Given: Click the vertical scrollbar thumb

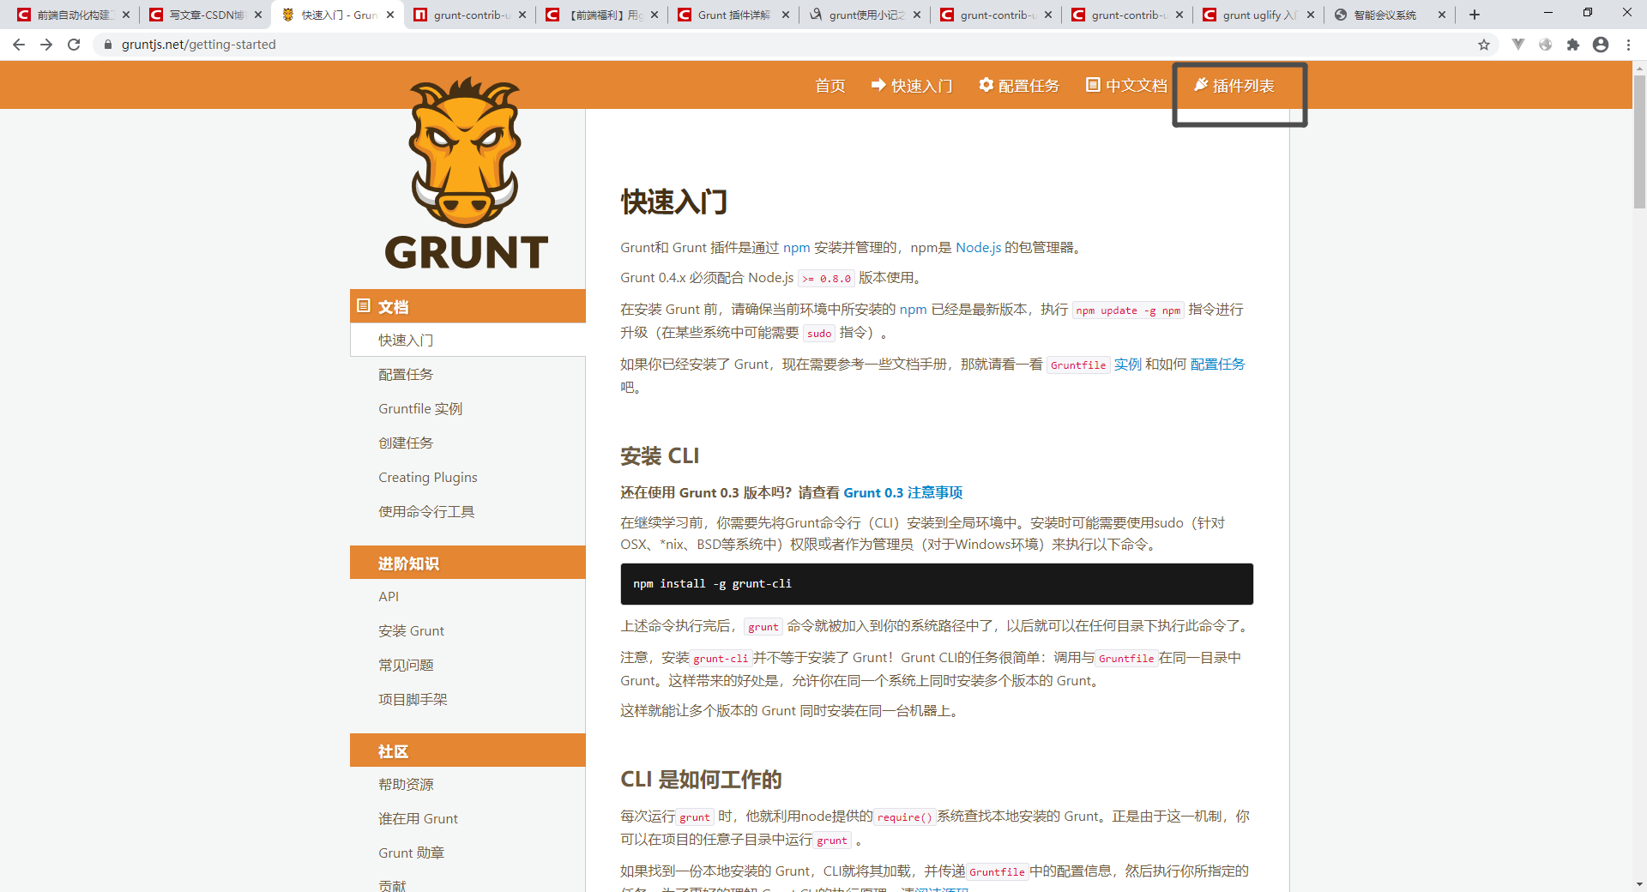Looking at the screenshot, I should 1639,142.
